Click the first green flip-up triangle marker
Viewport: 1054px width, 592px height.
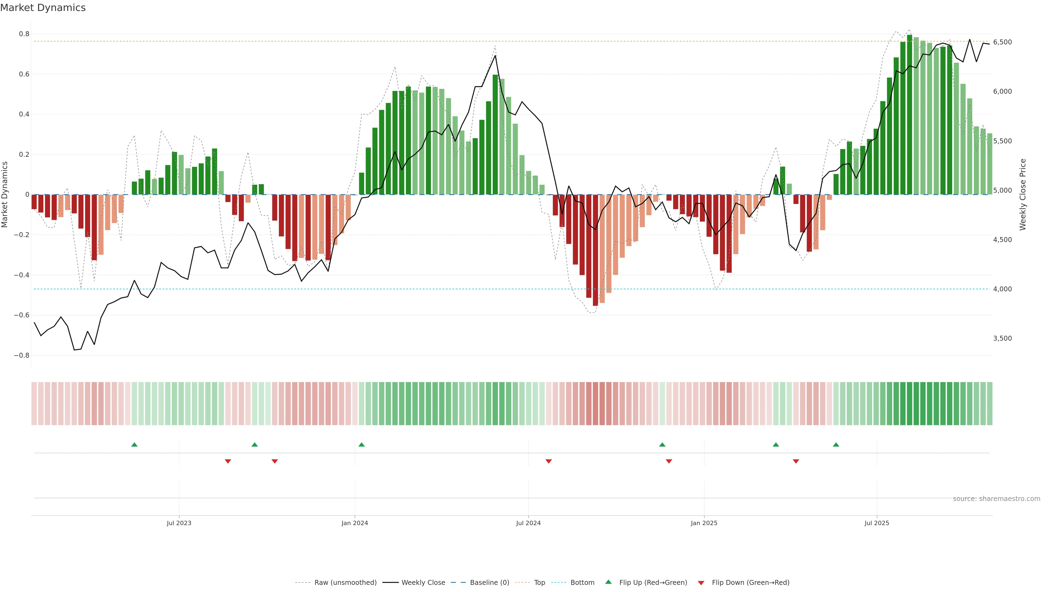[x=134, y=445]
